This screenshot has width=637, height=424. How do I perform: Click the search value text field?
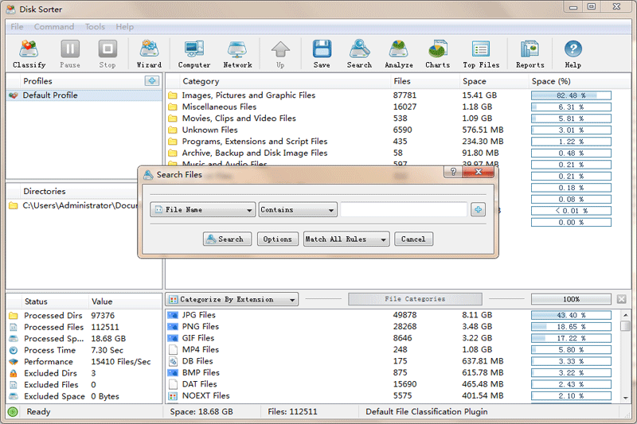coord(404,210)
